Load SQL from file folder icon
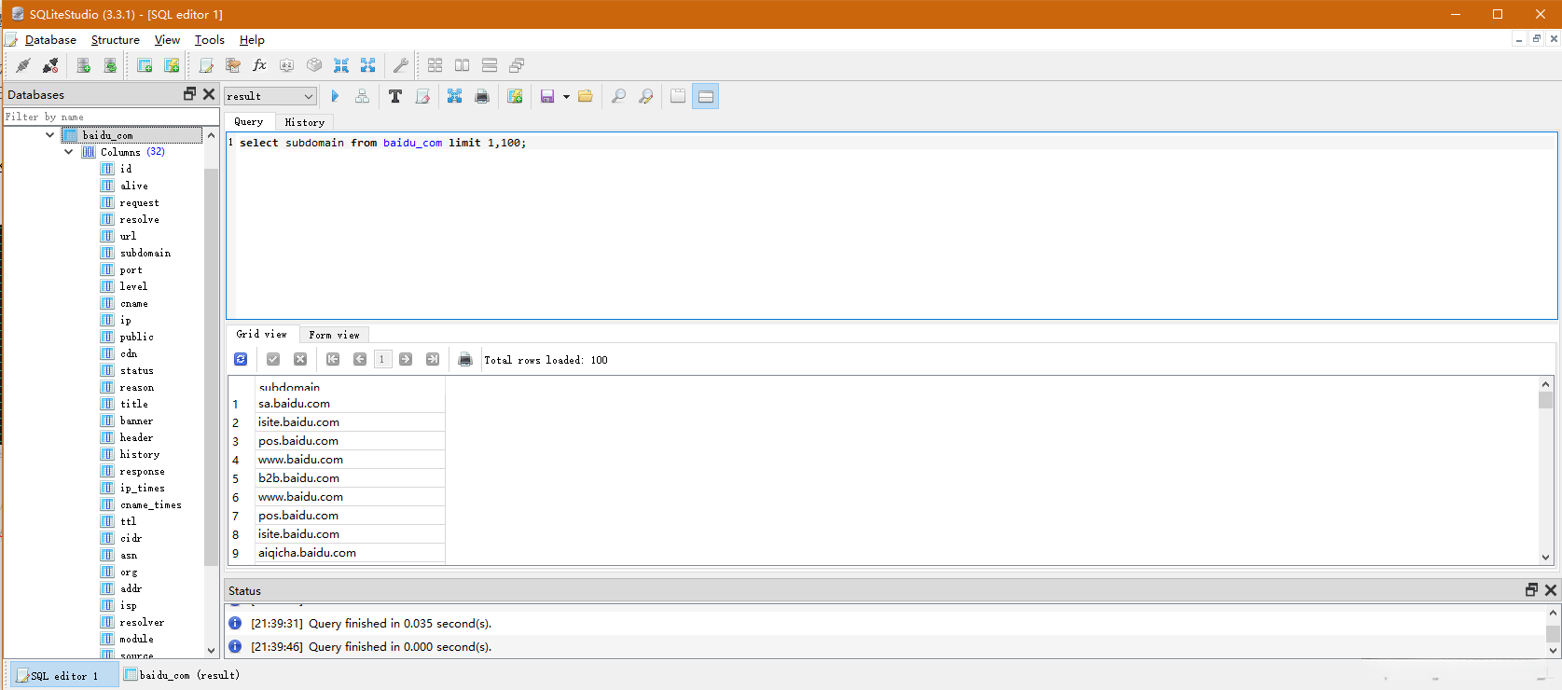Screen dimensions: 1562x690 [586, 96]
